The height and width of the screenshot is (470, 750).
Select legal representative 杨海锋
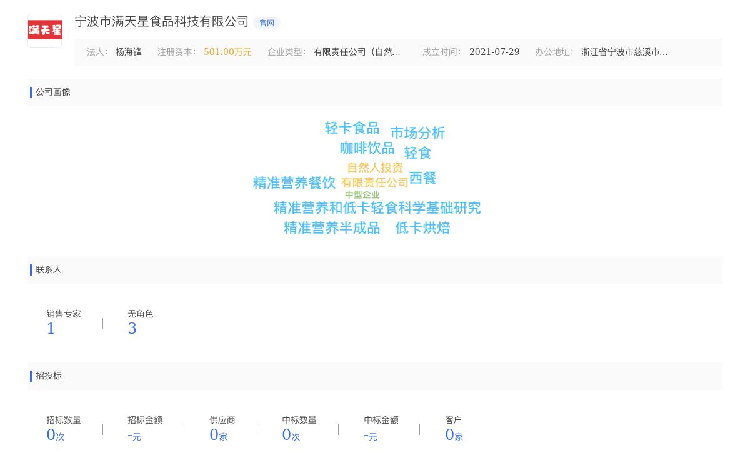point(129,52)
